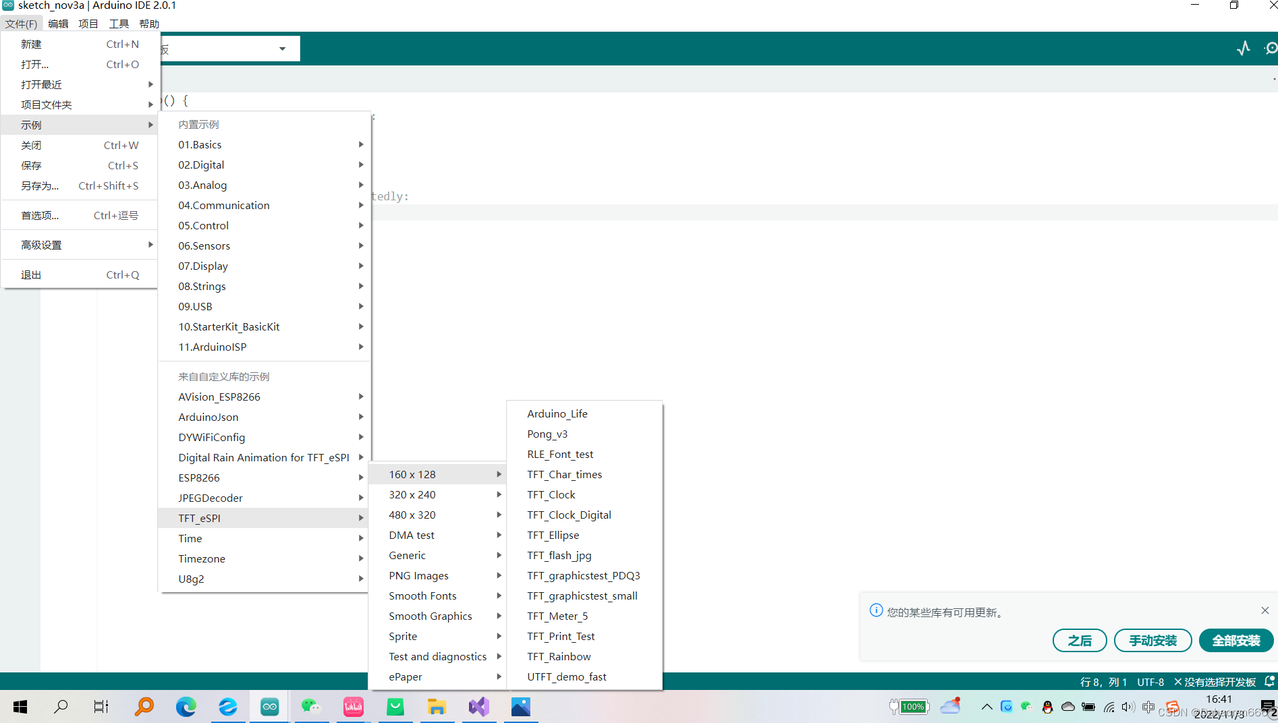1278x723 pixels.
Task: Open File Explorer from taskbar
Action: tap(437, 707)
